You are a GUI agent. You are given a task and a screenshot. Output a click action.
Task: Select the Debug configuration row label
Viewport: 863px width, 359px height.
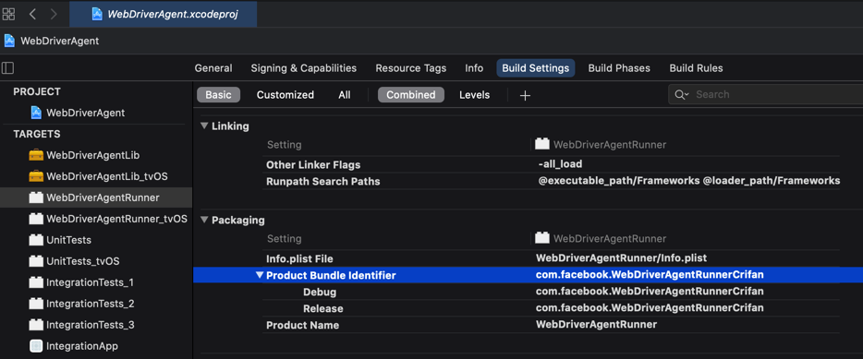[319, 293]
